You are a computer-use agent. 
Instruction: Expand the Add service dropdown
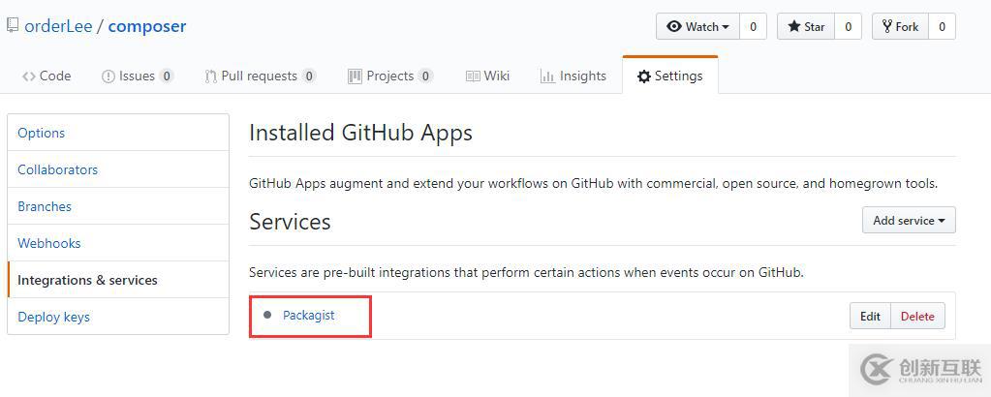909,220
